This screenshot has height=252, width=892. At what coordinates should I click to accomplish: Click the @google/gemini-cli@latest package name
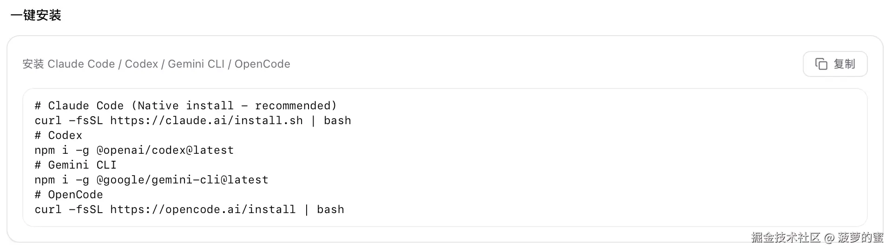tap(182, 180)
